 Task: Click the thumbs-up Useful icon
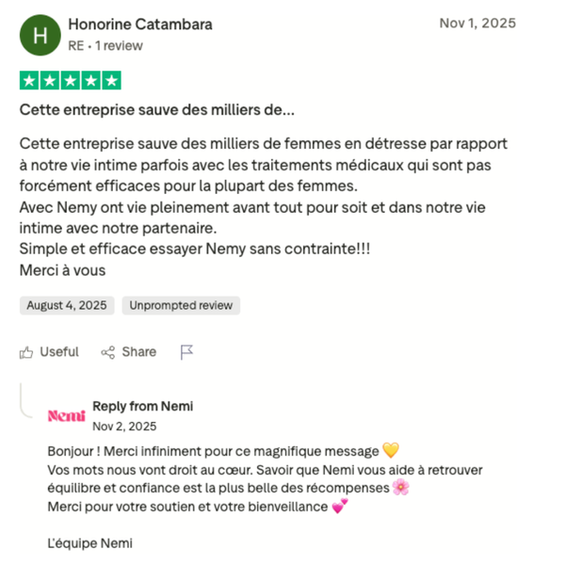(26, 352)
